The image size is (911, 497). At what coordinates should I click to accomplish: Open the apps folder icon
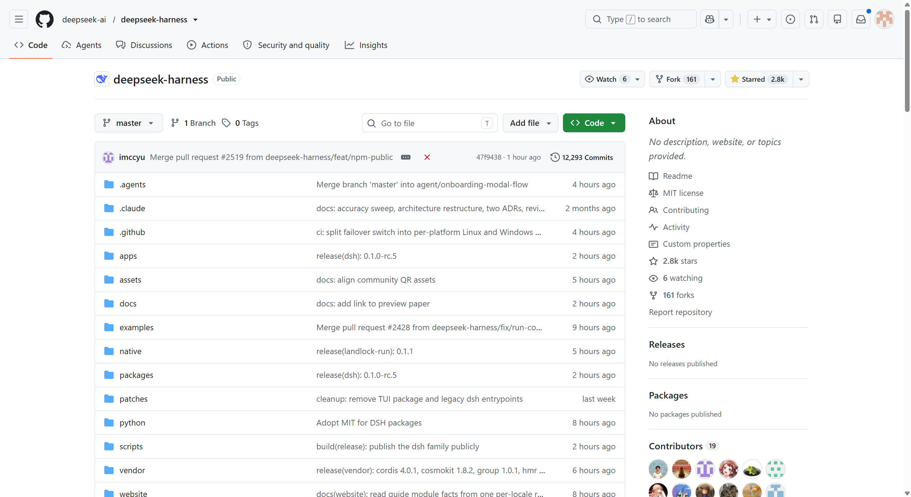[109, 256]
